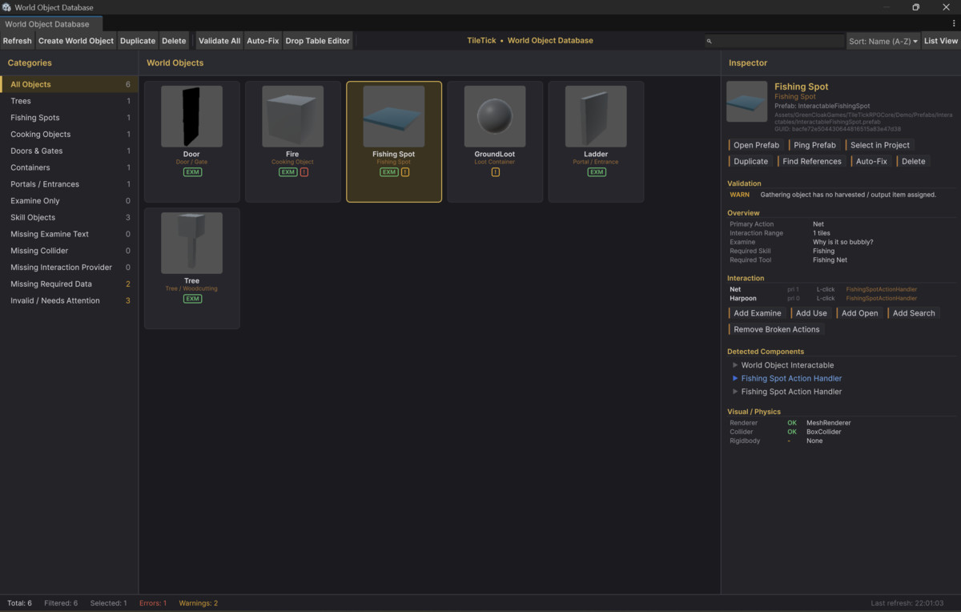
Task: Click Inspector Duplicate button
Action: tap(750, 161)
